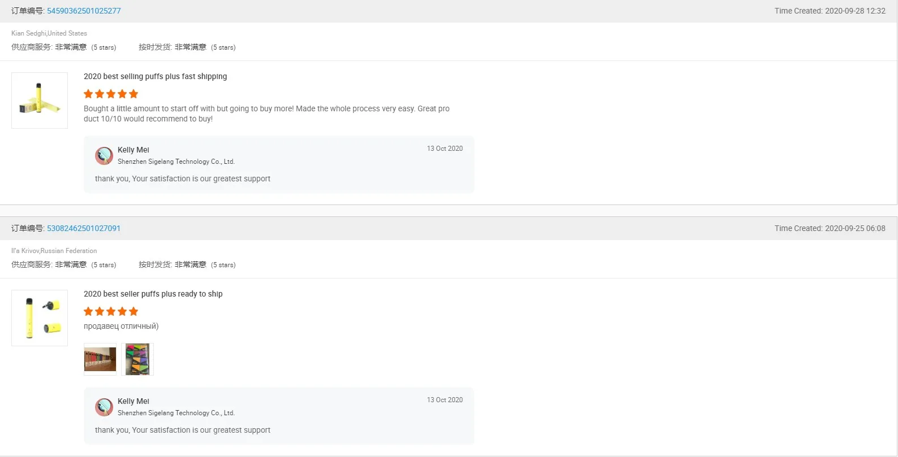Image resolution: width=898 pixels, height=457 pixels.
Task: Click Kelly Mei's avatar in second reply
Action: [x=104, y=407]
